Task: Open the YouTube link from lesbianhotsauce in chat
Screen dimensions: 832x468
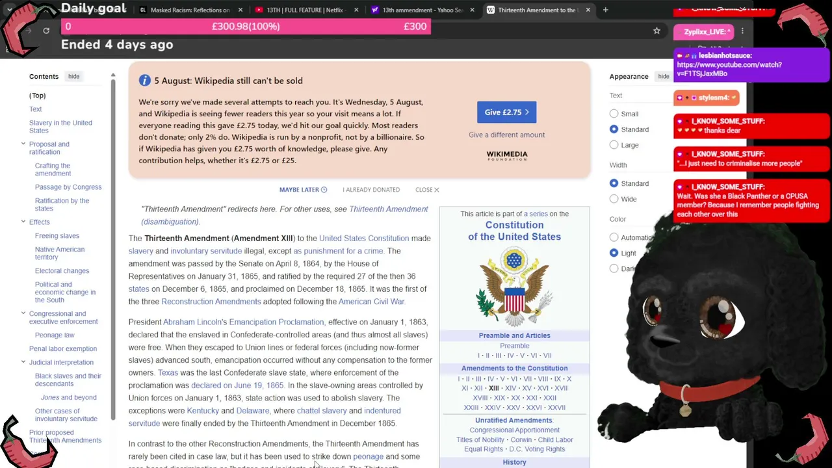Action: click(x=729, y=69)
